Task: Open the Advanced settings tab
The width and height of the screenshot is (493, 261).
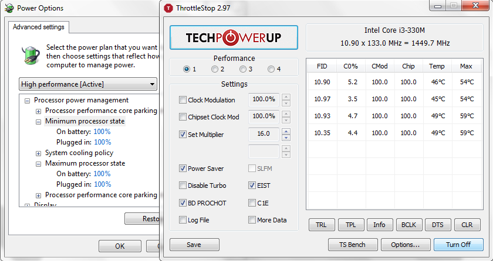Action: [38, 27]
